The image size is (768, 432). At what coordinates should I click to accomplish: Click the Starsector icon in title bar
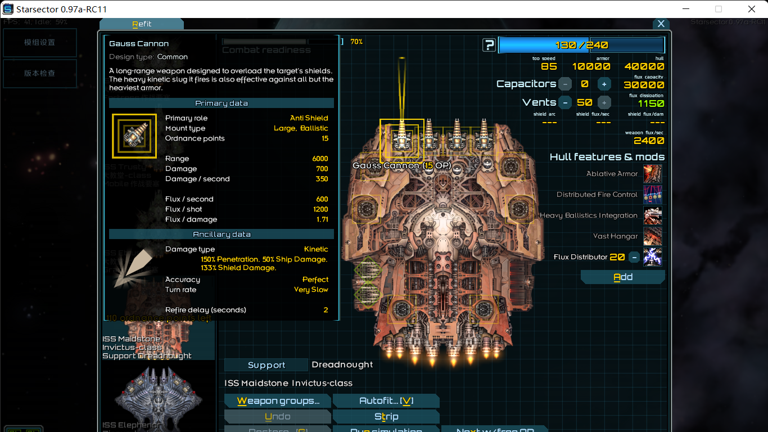(x=8, y=8)
